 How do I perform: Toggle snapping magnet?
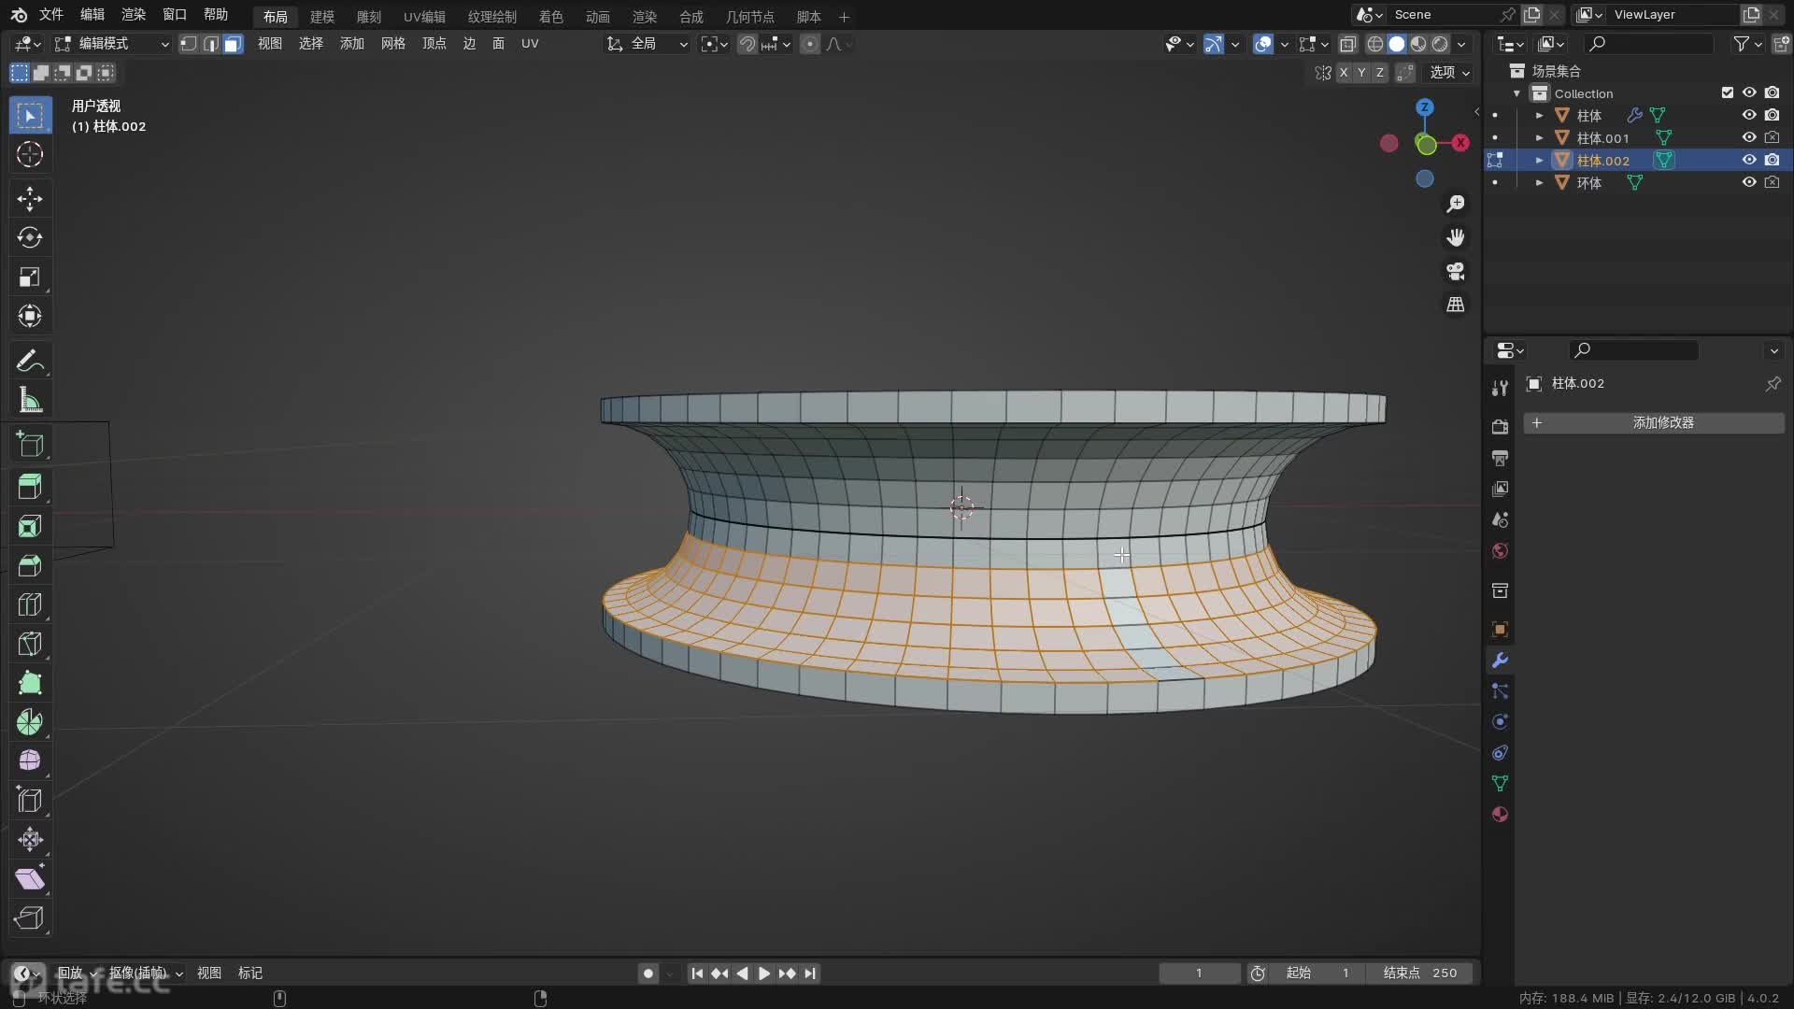pyautogui.click(x=747, y=44)
